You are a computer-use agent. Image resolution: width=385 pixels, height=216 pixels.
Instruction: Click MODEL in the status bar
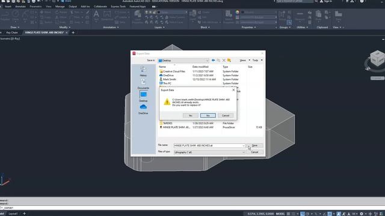tap(280, 214)
